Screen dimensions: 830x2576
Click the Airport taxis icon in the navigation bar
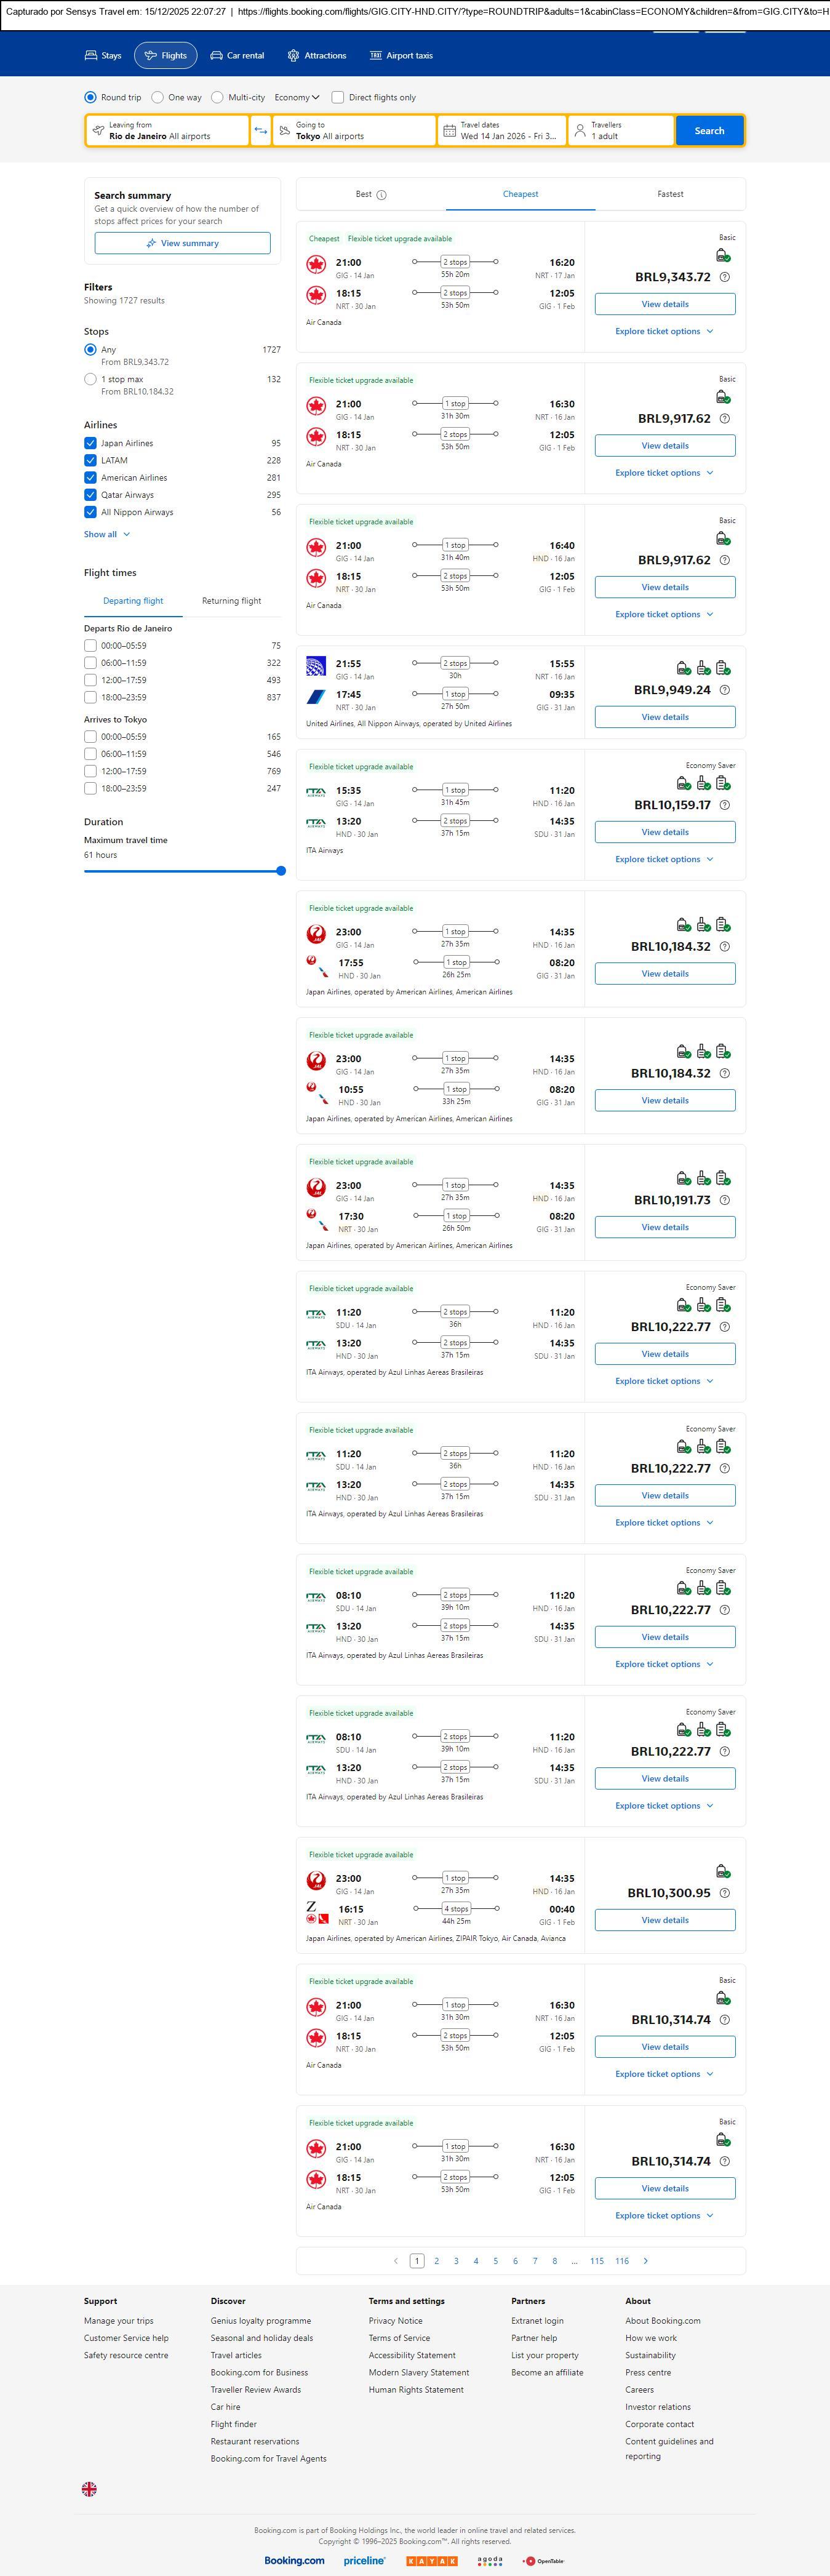376,56
